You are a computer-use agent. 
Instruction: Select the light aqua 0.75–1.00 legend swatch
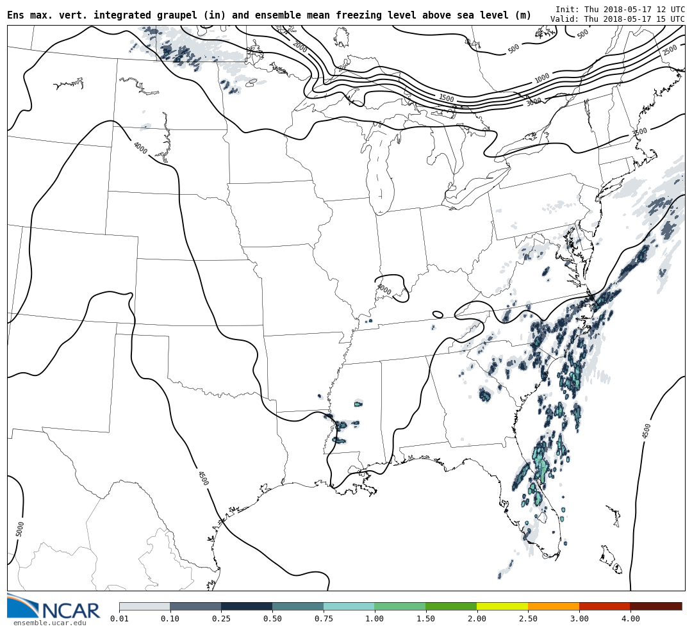349,606
